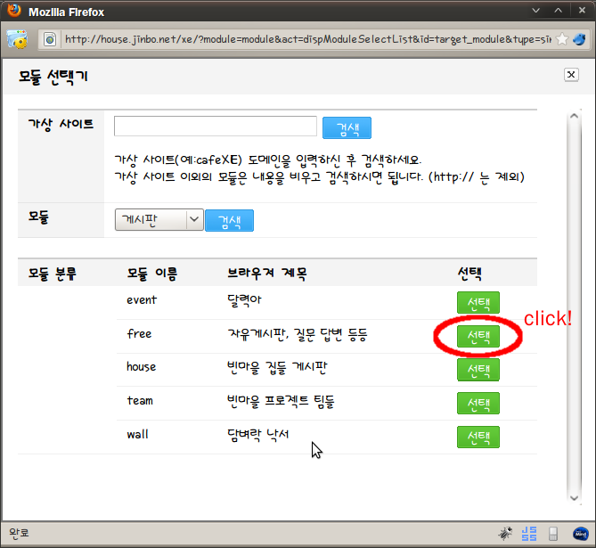Click the 'house' module name
Viewport: 596px width, 548px height.
coord(141,366)
